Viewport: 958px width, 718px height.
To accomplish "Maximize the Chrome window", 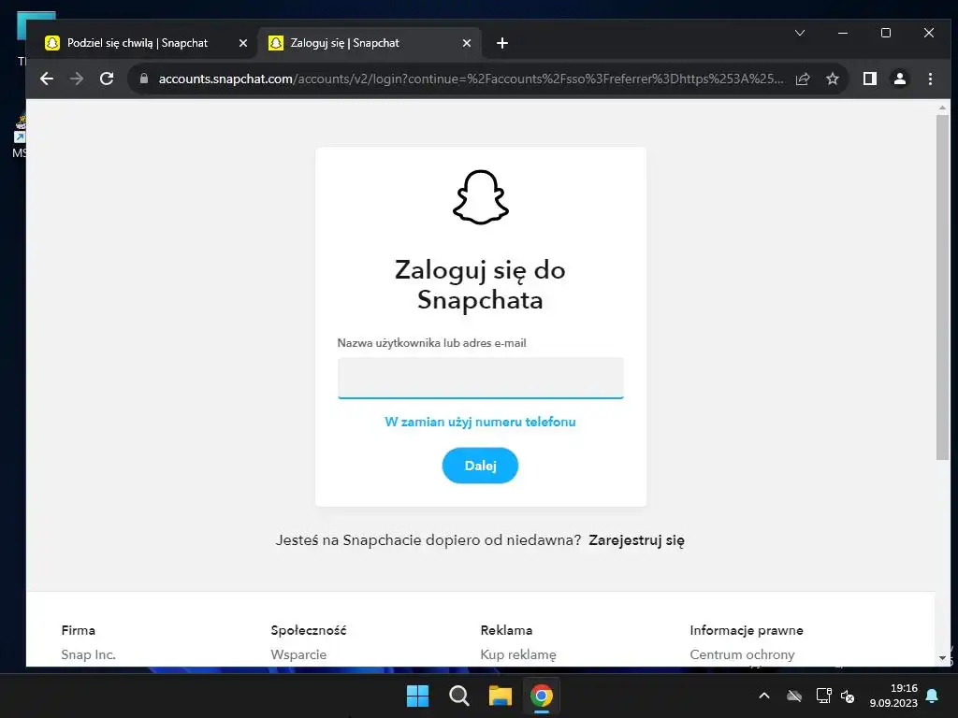I will coord(886,33).
